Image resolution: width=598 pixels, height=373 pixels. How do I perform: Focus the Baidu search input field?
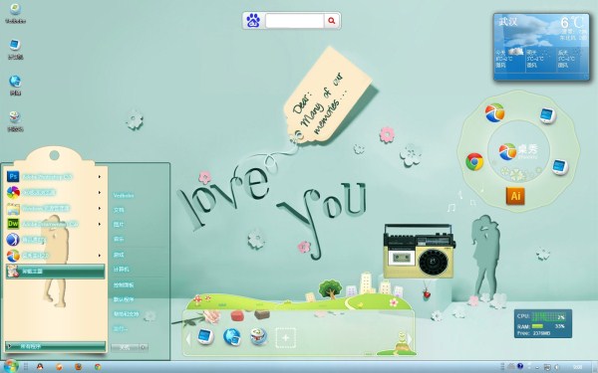294,21
